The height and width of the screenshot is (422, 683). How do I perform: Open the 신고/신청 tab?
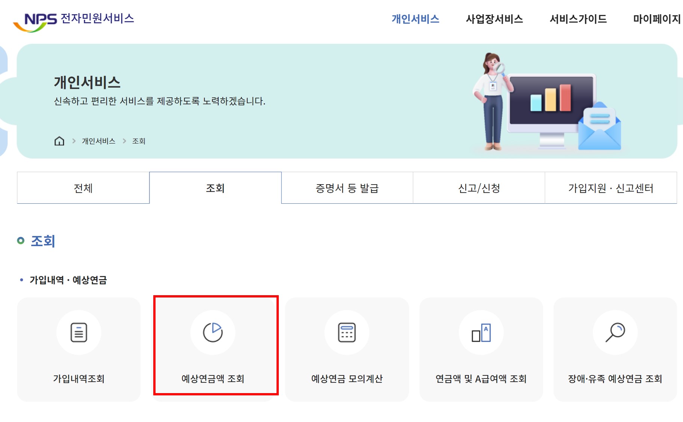479,188
